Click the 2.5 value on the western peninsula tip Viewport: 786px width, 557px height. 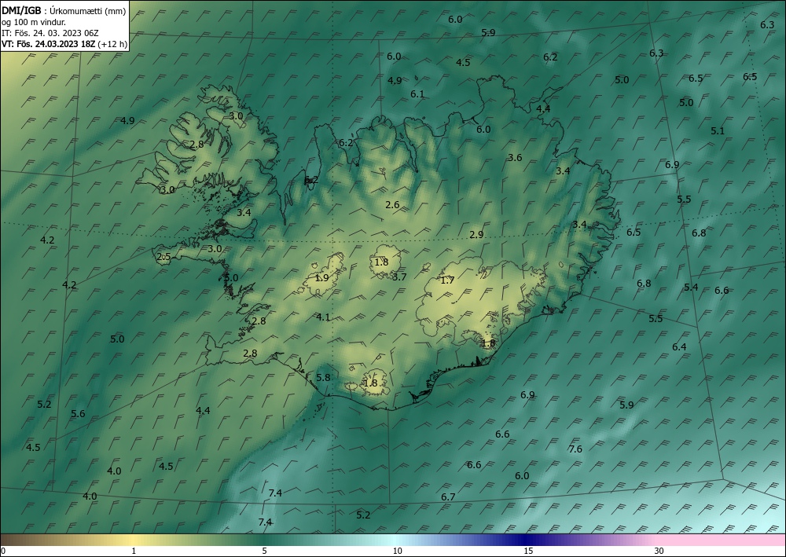click(x=164, y=257)
